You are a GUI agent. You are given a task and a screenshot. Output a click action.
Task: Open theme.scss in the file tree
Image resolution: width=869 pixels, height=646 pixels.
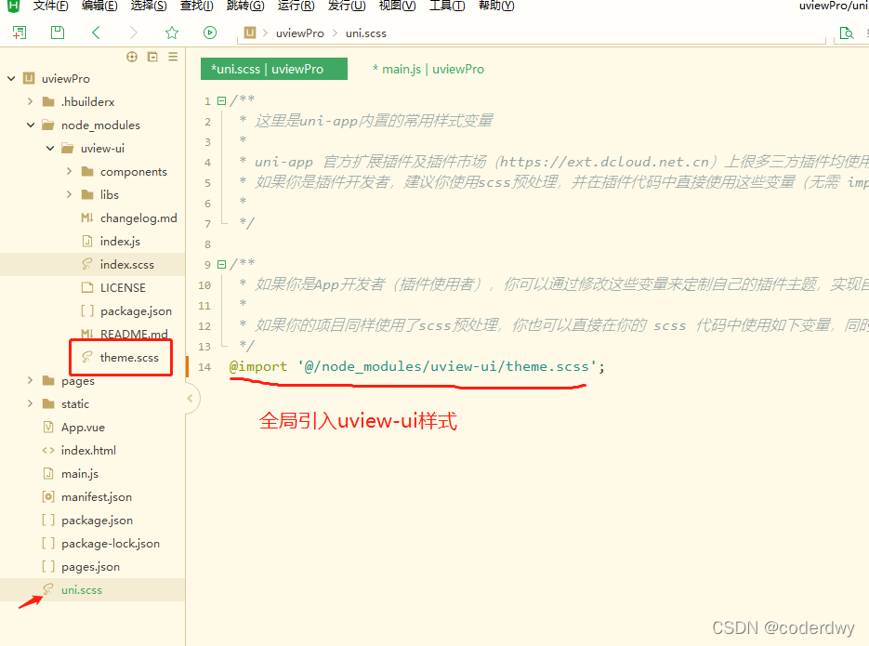click(x=129, y=357)
